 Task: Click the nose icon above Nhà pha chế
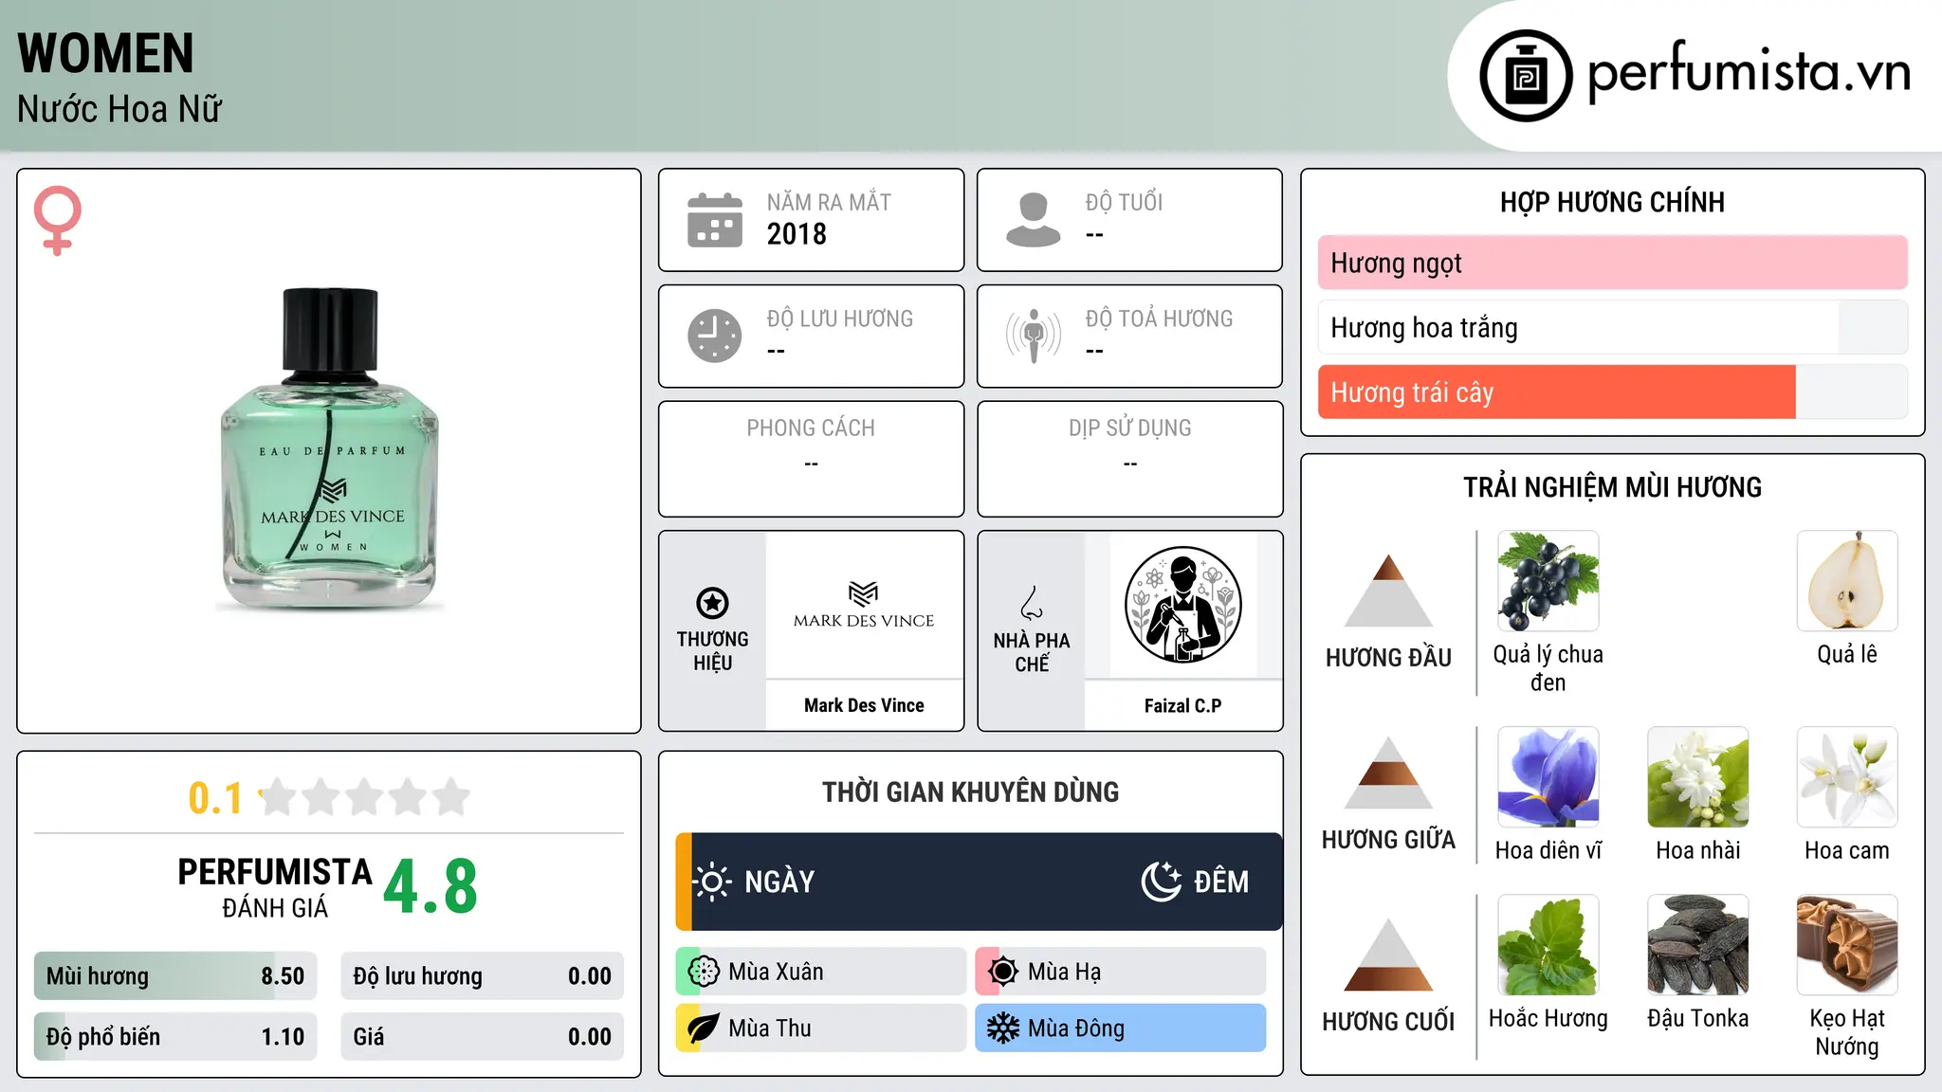click(x=1032, y=603)
